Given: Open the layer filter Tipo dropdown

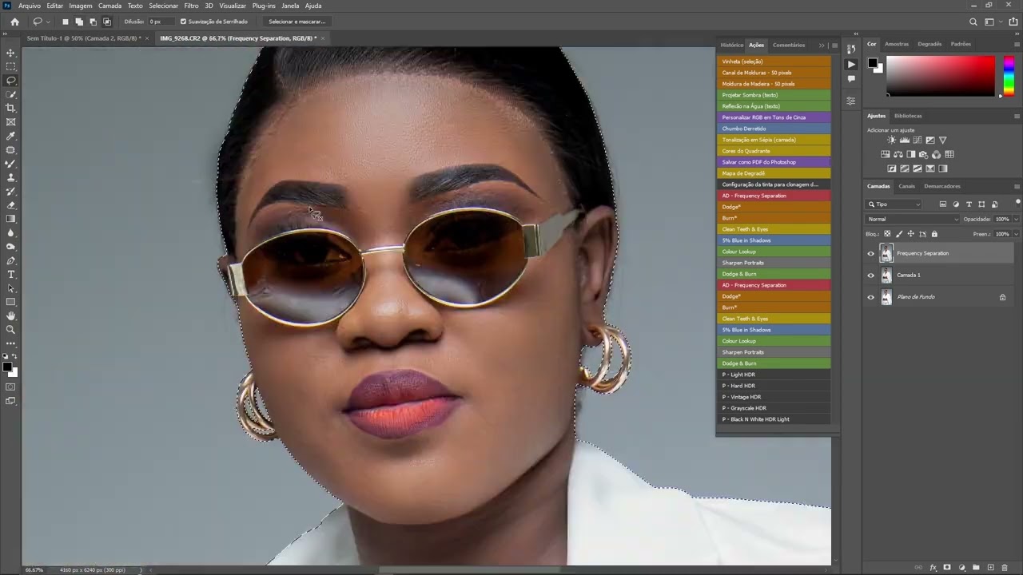Looking at the screenshot, I should [894, 204].
